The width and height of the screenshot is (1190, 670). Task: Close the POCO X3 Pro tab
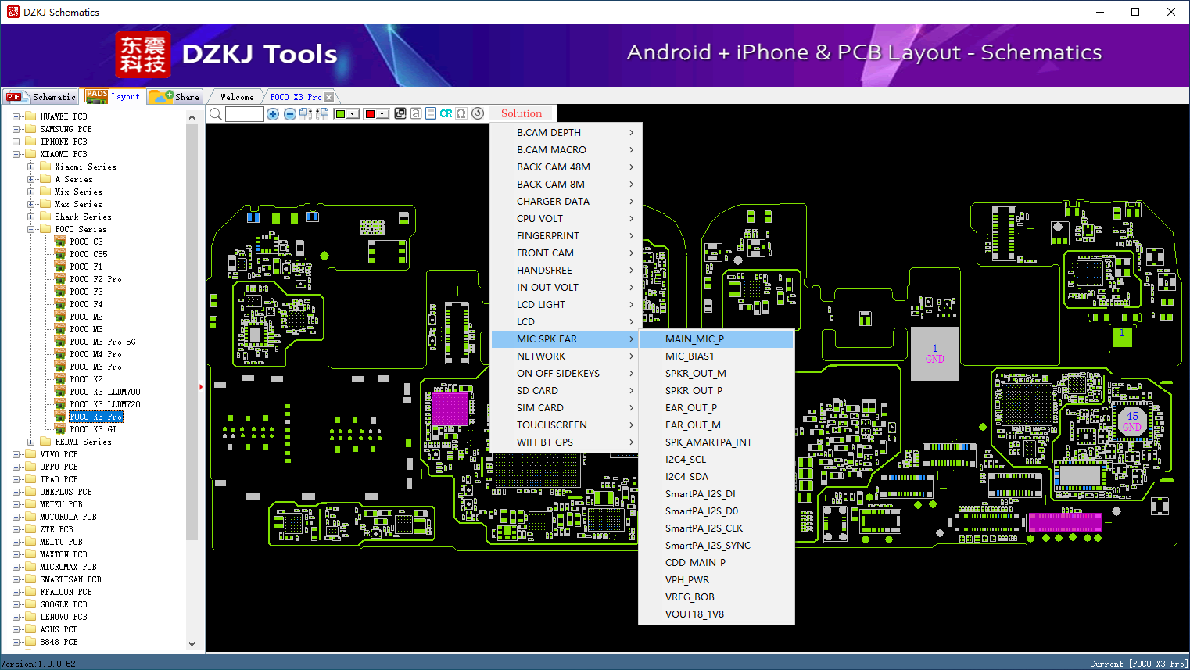(328, 97)
